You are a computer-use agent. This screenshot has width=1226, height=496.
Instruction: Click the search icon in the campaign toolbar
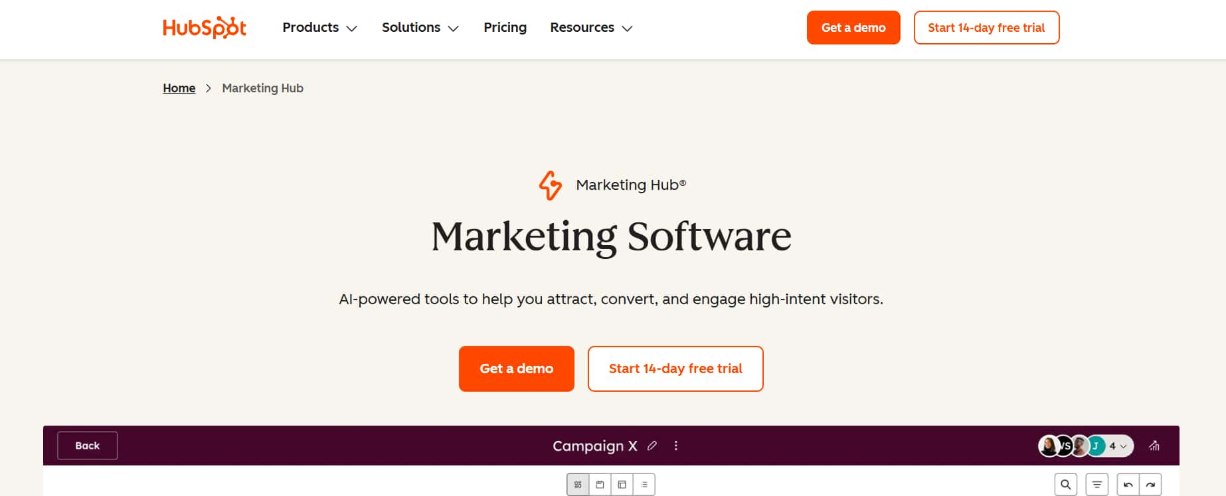(1066, 485)
